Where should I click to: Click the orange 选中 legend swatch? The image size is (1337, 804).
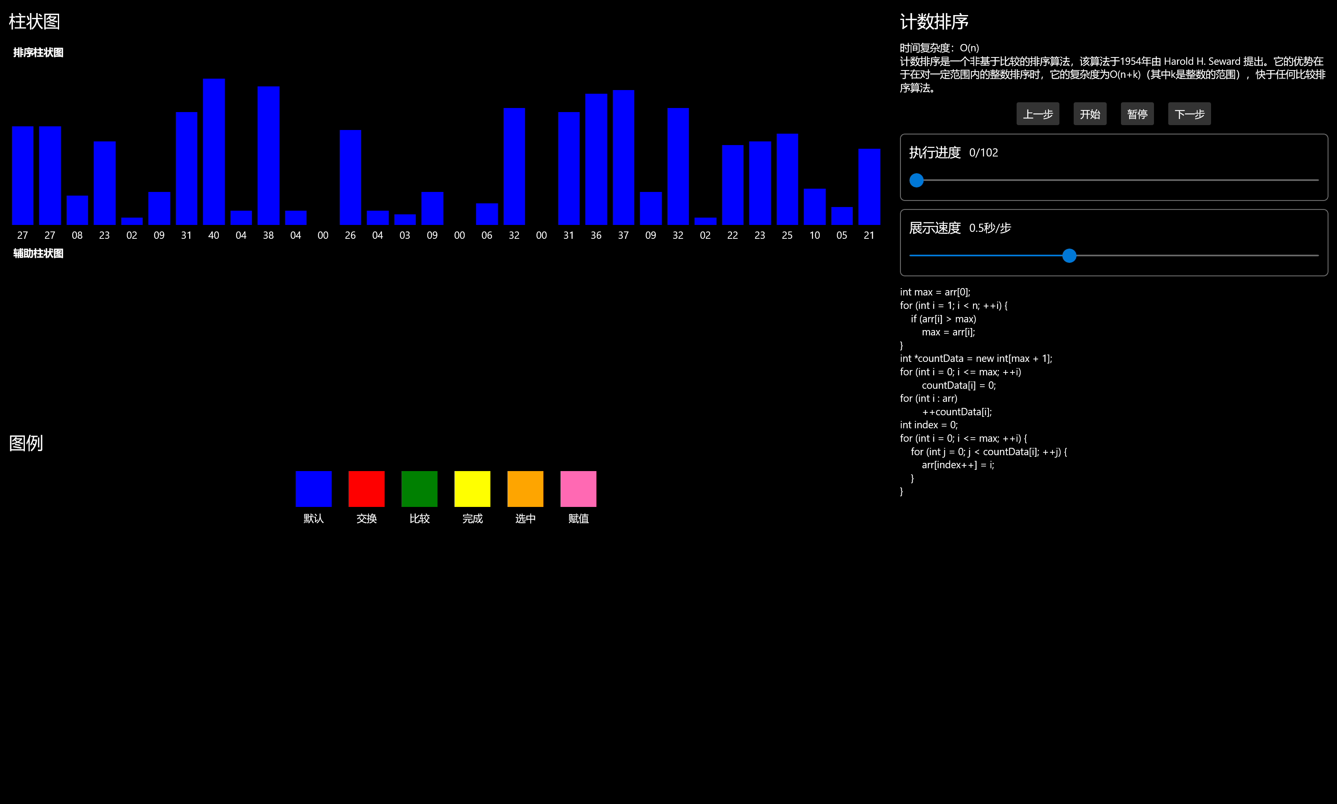(x=525, y=489)
